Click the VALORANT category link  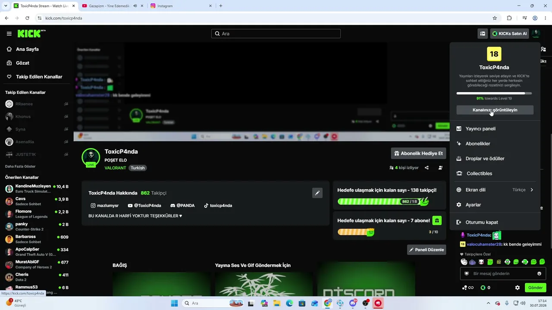click(x=115, y=168)
